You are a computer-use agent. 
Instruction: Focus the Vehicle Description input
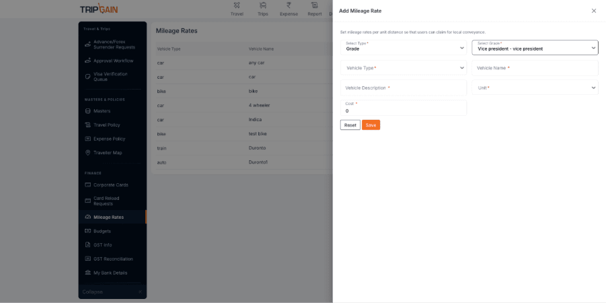[x=403, y=88]
